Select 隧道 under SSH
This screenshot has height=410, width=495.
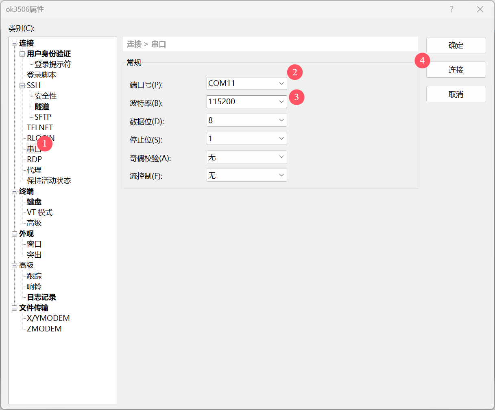click(x=42, y=107)
